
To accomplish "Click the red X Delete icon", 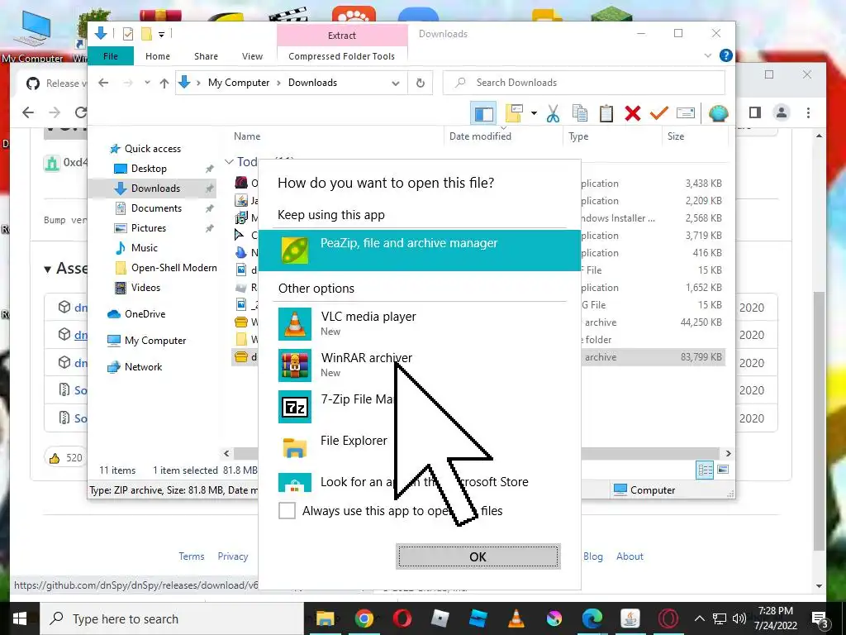I will coord(633,112).
